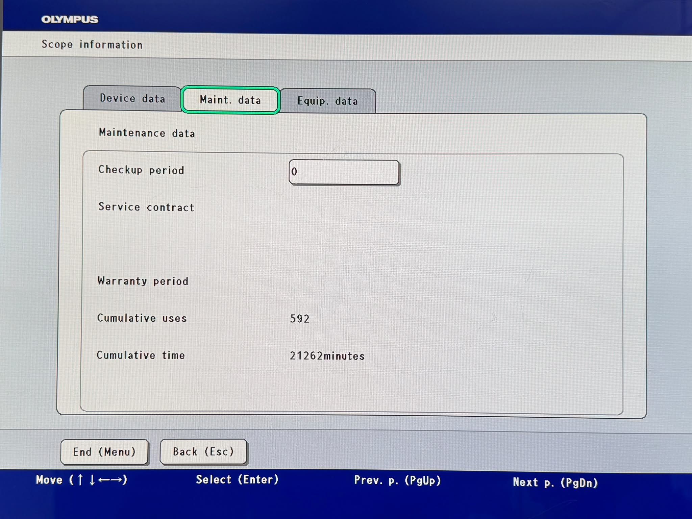This screenshot has width=692, height=519.
Task: Click the Warranty period label
Action: [x=143, y=281]
